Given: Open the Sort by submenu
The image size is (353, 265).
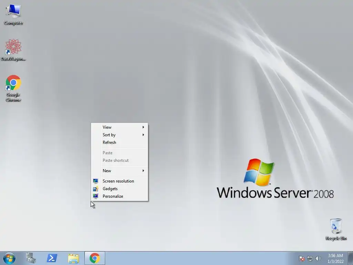Looking at the screenshot, I should click(119, 135).
